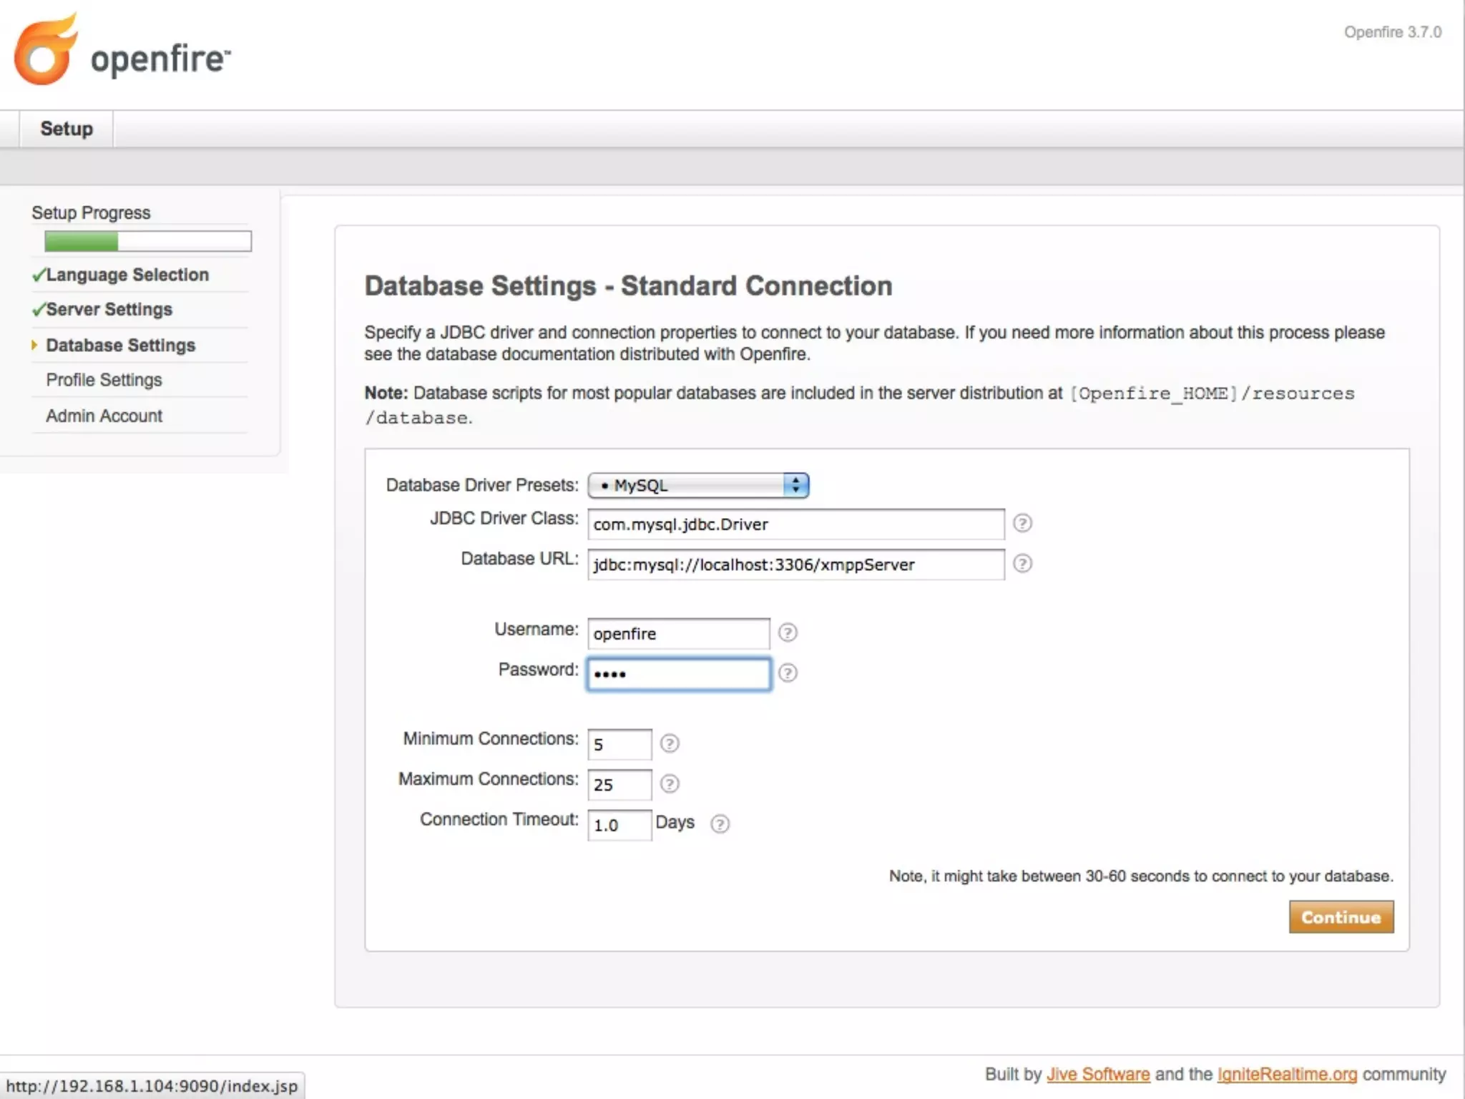Select Profile Settings in sidebar
This screenshot has height=1099, width=1465.
104,380
